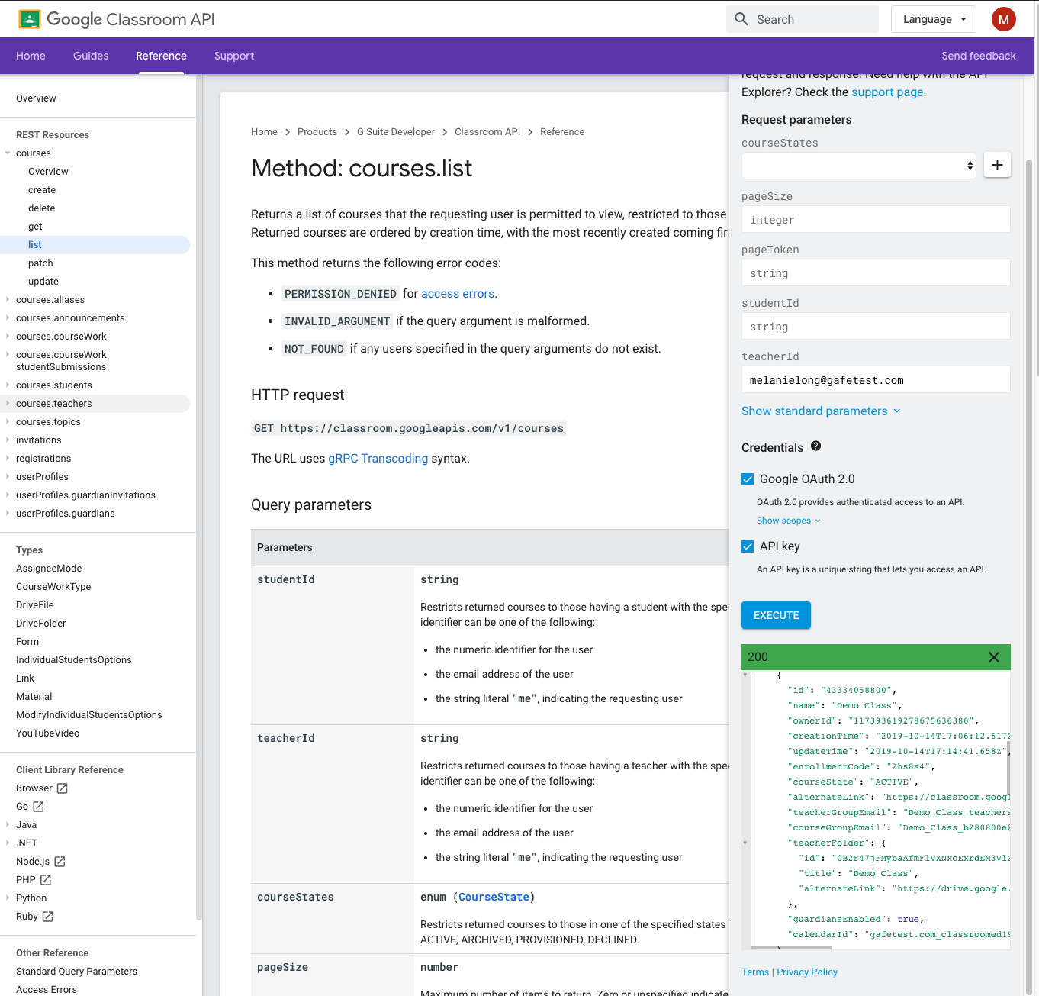Collapse the teacherFolder JSON node arrow
The height and width of the screenshot is (996, 1039).
tap(745, 843)
